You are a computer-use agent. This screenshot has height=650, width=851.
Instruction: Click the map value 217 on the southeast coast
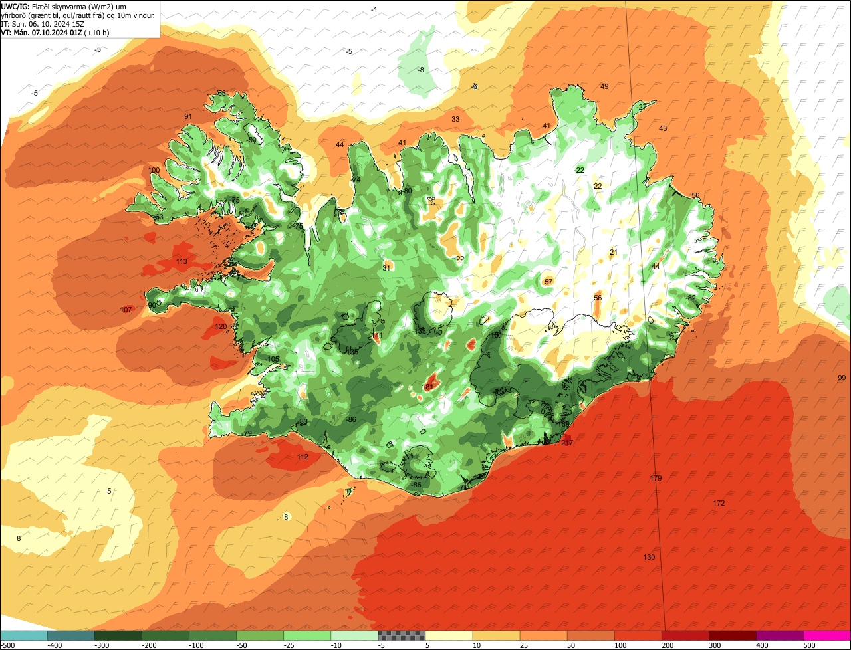tap(567, 443)
